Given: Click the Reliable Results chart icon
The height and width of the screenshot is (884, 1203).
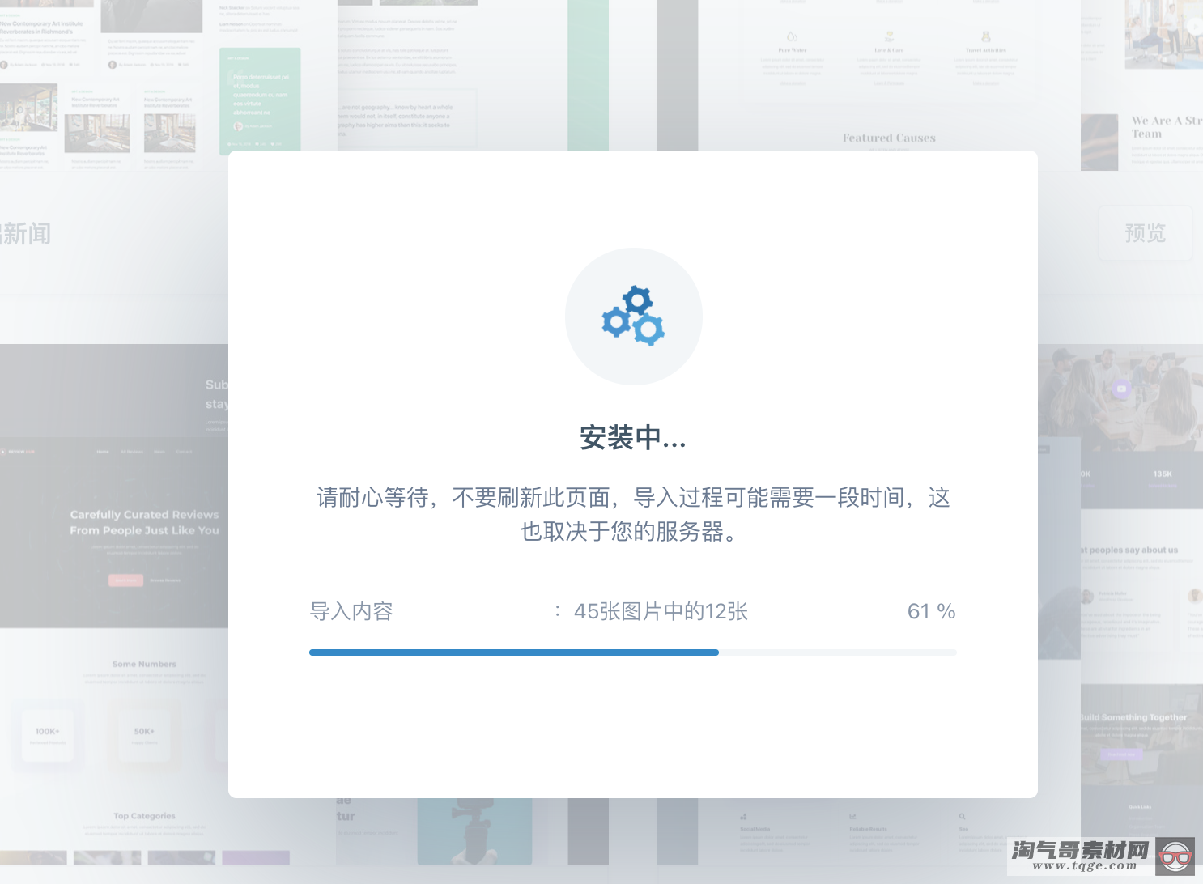Looking at the screenshot, I should (853, 816).
